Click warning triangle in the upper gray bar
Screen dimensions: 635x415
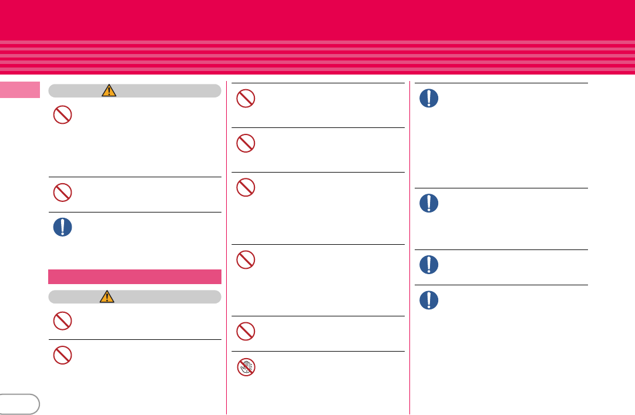[109, 90]
